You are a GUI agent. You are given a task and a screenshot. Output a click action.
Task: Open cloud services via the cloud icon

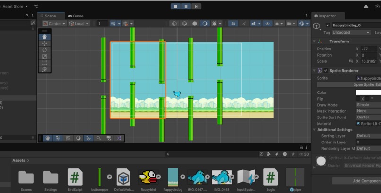pyautogui.click(x=366, y=7)
